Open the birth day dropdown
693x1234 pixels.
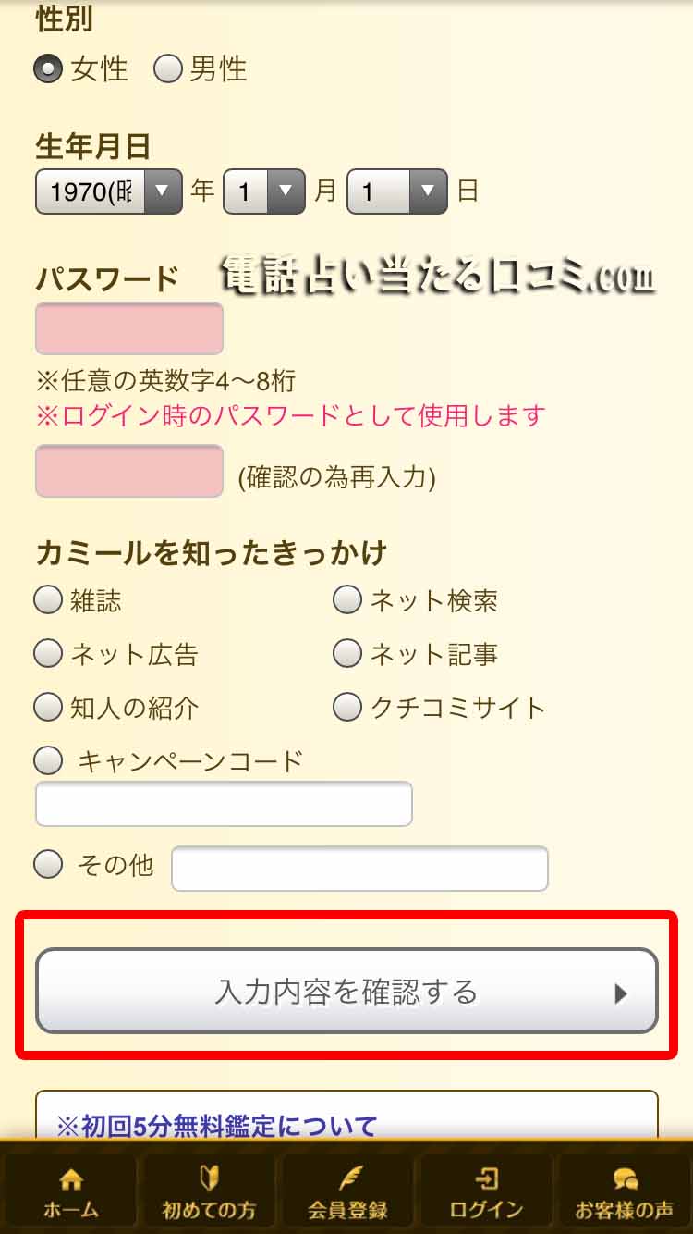click(x=396, y=191)
